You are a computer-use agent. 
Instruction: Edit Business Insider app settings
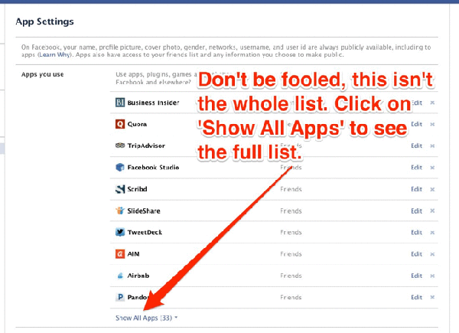click(417, 103)
